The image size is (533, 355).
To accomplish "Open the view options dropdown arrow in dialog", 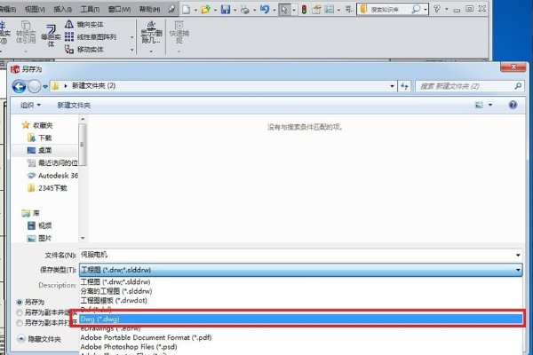I will pyautogui.click(x=490, y=105).
